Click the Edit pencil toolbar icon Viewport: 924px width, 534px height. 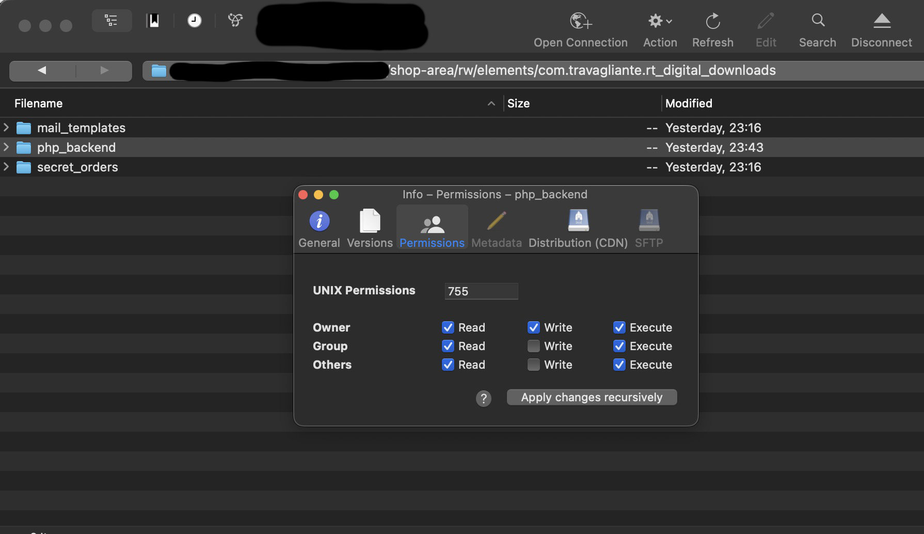pyautogui.click(x=766, y=21)
